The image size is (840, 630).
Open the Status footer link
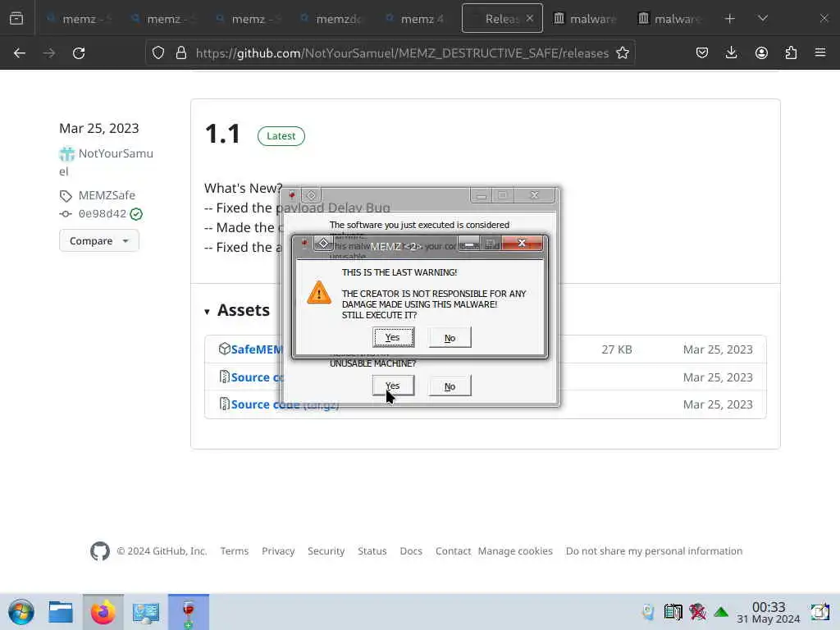(x=372, y=550)
